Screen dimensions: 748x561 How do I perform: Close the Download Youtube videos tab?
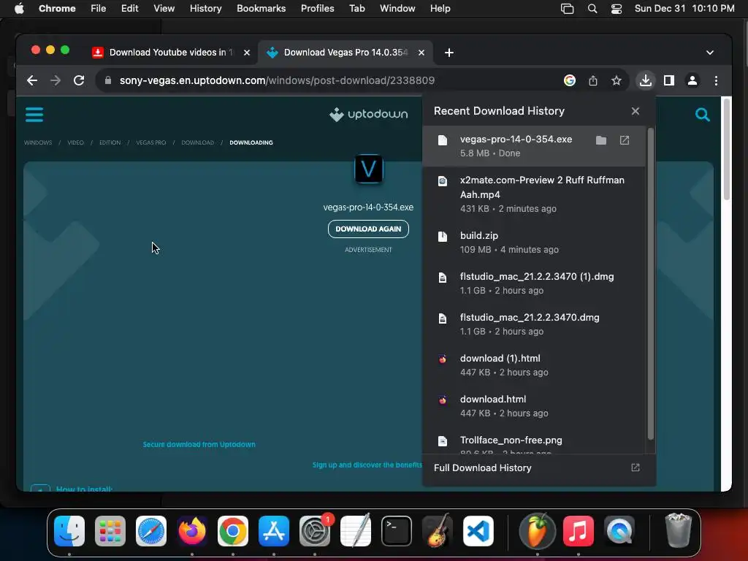click(247, 53)
